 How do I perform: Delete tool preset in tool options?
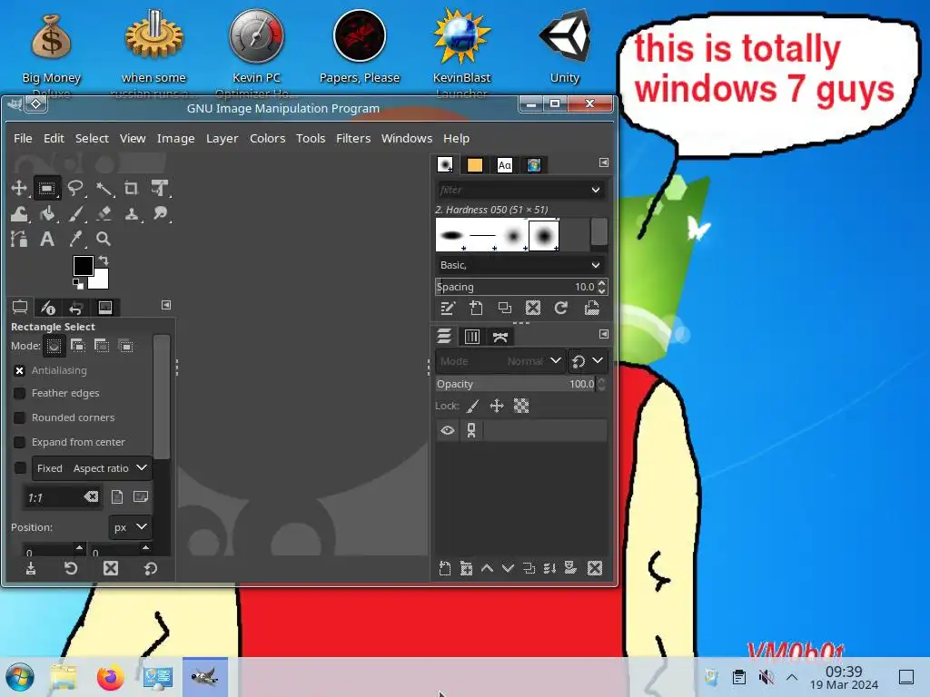coord(111,568)
